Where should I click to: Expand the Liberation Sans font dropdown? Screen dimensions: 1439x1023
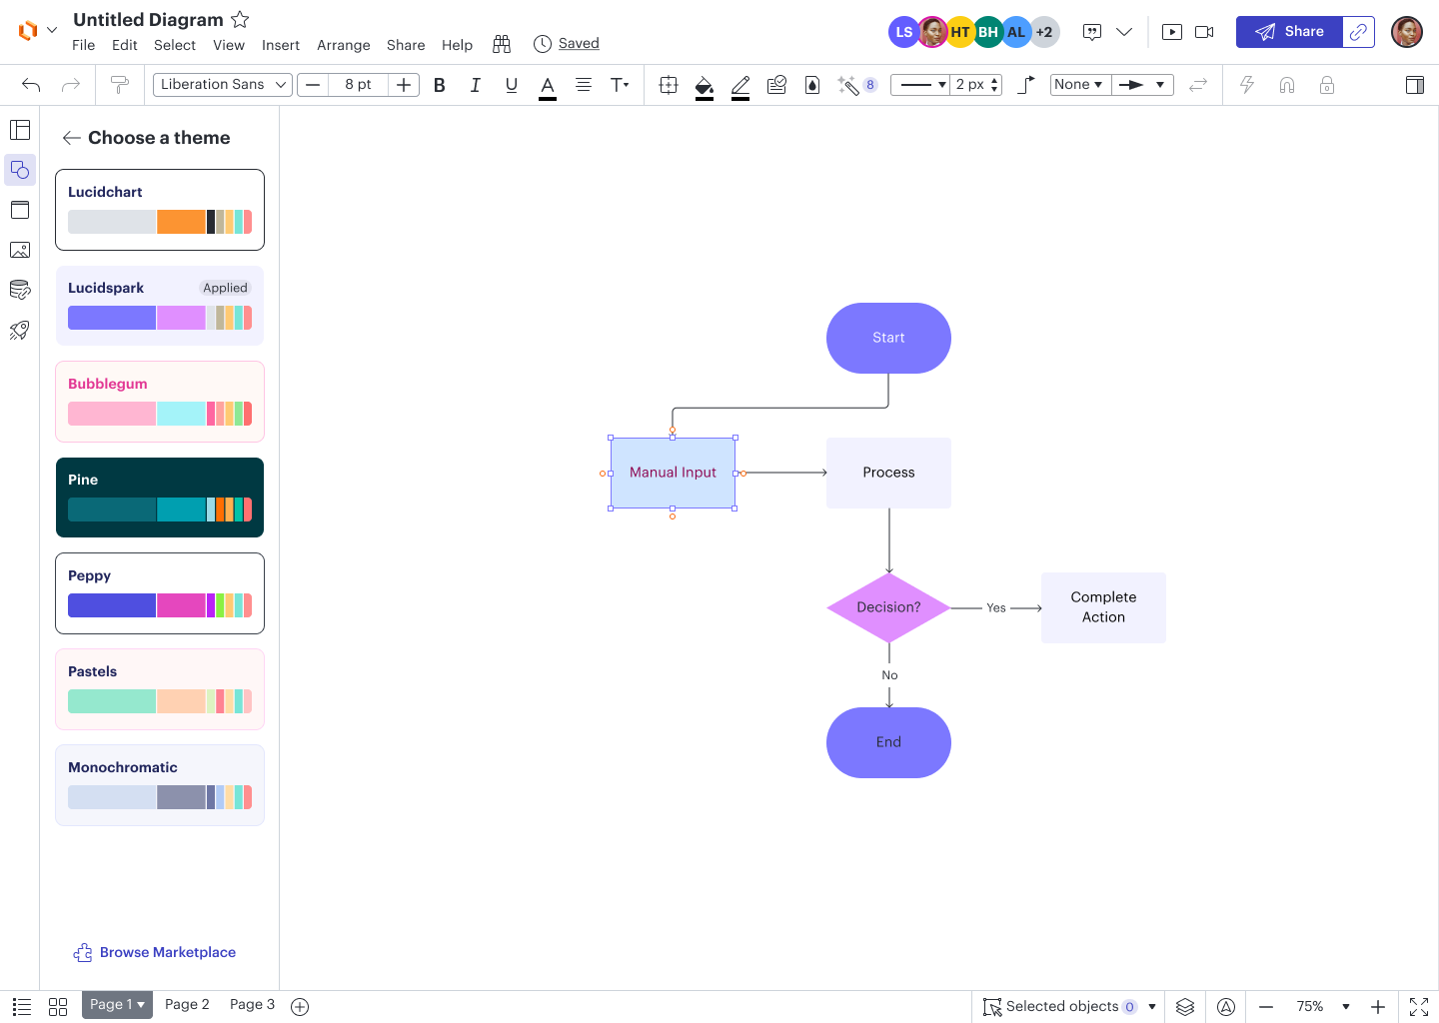(x=222, y=85)
